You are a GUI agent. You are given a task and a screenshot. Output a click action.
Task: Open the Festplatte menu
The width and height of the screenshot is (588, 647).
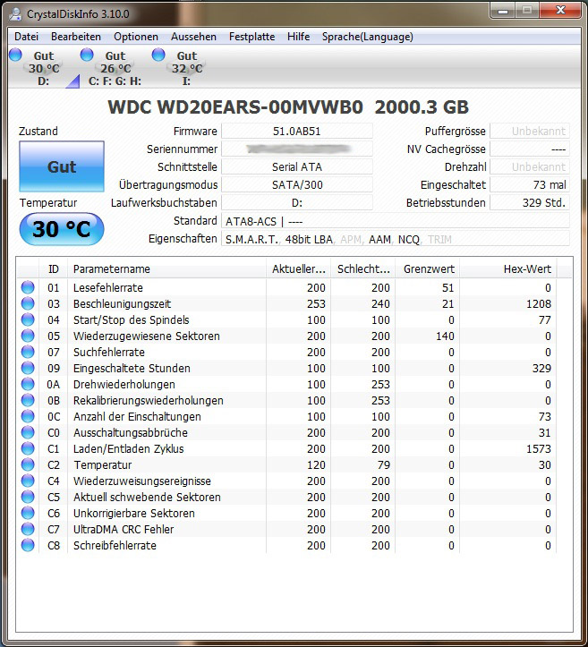251,37
